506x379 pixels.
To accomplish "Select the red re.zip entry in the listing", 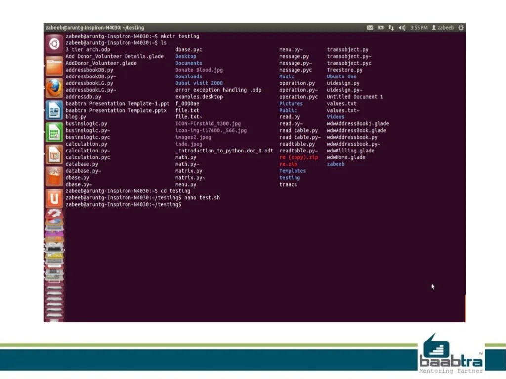I will (x=288, y=164).
